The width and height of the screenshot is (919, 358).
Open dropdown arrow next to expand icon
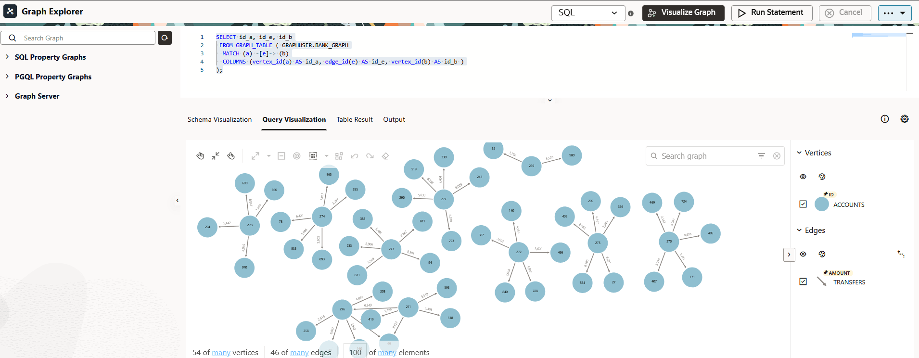[x=268, y=156]
